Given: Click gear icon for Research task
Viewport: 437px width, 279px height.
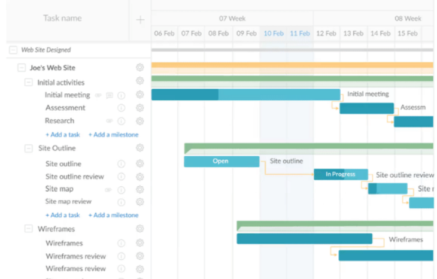Looking at the screenshot, I should 140,121.
